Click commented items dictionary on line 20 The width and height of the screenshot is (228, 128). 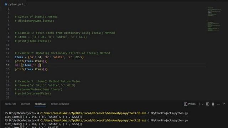pos(45,85)
